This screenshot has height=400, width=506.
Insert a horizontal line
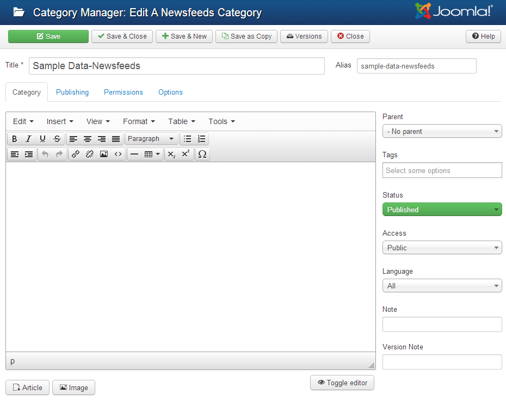134,155
